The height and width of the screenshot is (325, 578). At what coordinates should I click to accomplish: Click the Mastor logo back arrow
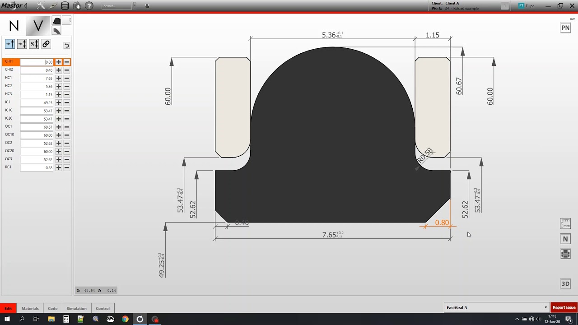[x=25, y=6]
